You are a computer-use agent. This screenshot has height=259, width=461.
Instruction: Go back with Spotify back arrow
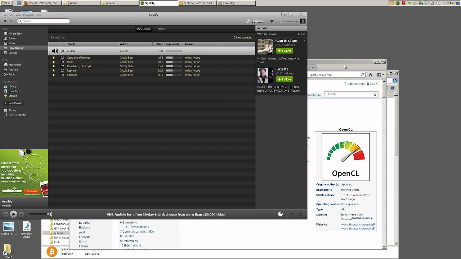pyautogui.click(x=5, y=21)
